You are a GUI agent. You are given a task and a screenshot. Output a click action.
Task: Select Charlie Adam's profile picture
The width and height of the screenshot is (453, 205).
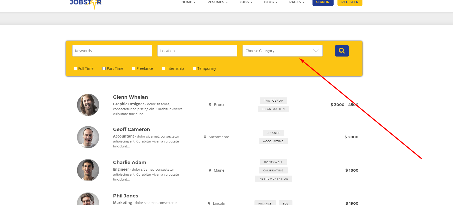pos(88,170)
